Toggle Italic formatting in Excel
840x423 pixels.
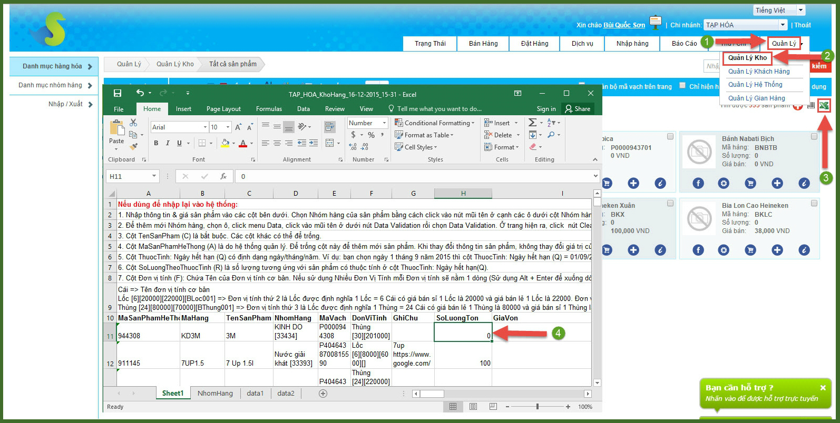pos(168,143)
